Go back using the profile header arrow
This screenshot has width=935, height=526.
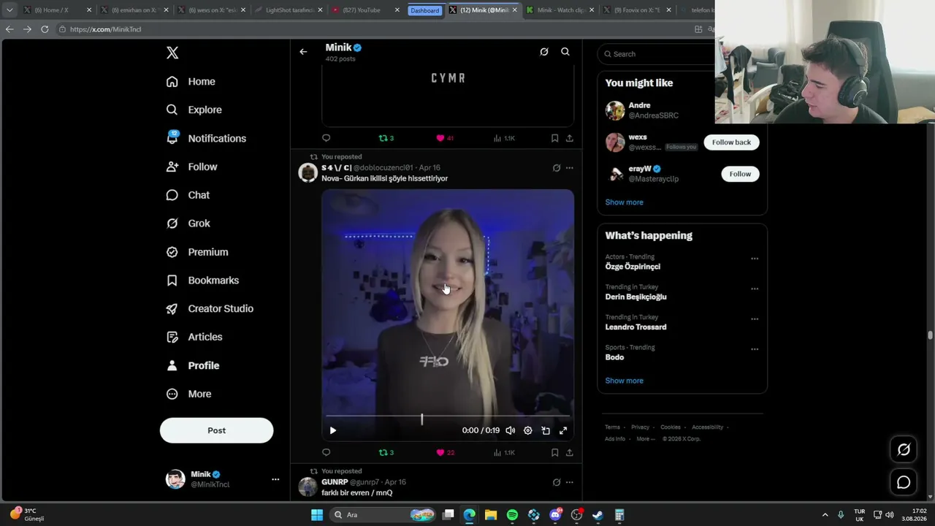point(303,52)
